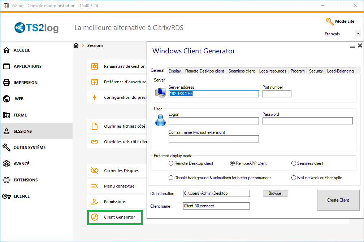The height and width of the screenshot is (242, 364).
Task: Click the Client location field
Action: point(216,193)
